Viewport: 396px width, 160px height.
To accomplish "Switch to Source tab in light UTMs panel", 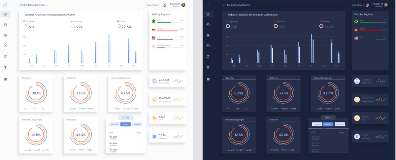I will click(115, 124).
